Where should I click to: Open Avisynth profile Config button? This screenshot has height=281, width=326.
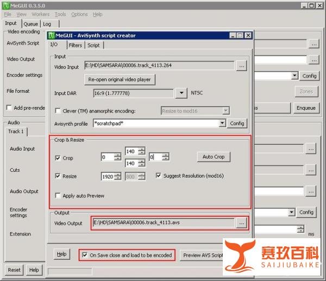pyautogui.click(x=237, y=123)
